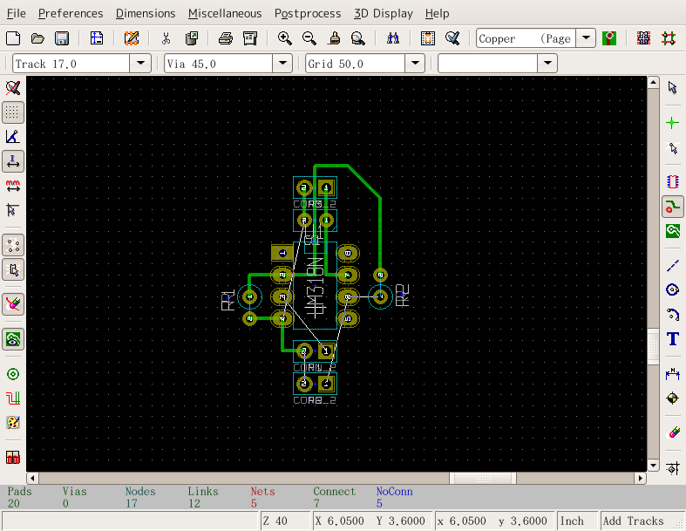686x531 pixels.
Task: Open the Track 17.0 width dropdown
Action: coord(140,64)
